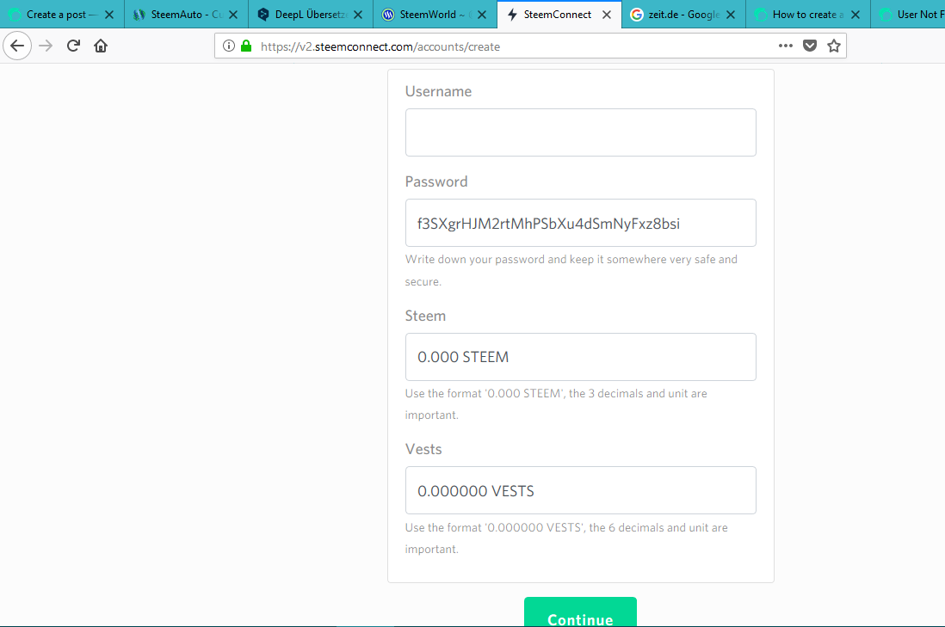
Task: Open the browser home page
Action: pos(101,46)
